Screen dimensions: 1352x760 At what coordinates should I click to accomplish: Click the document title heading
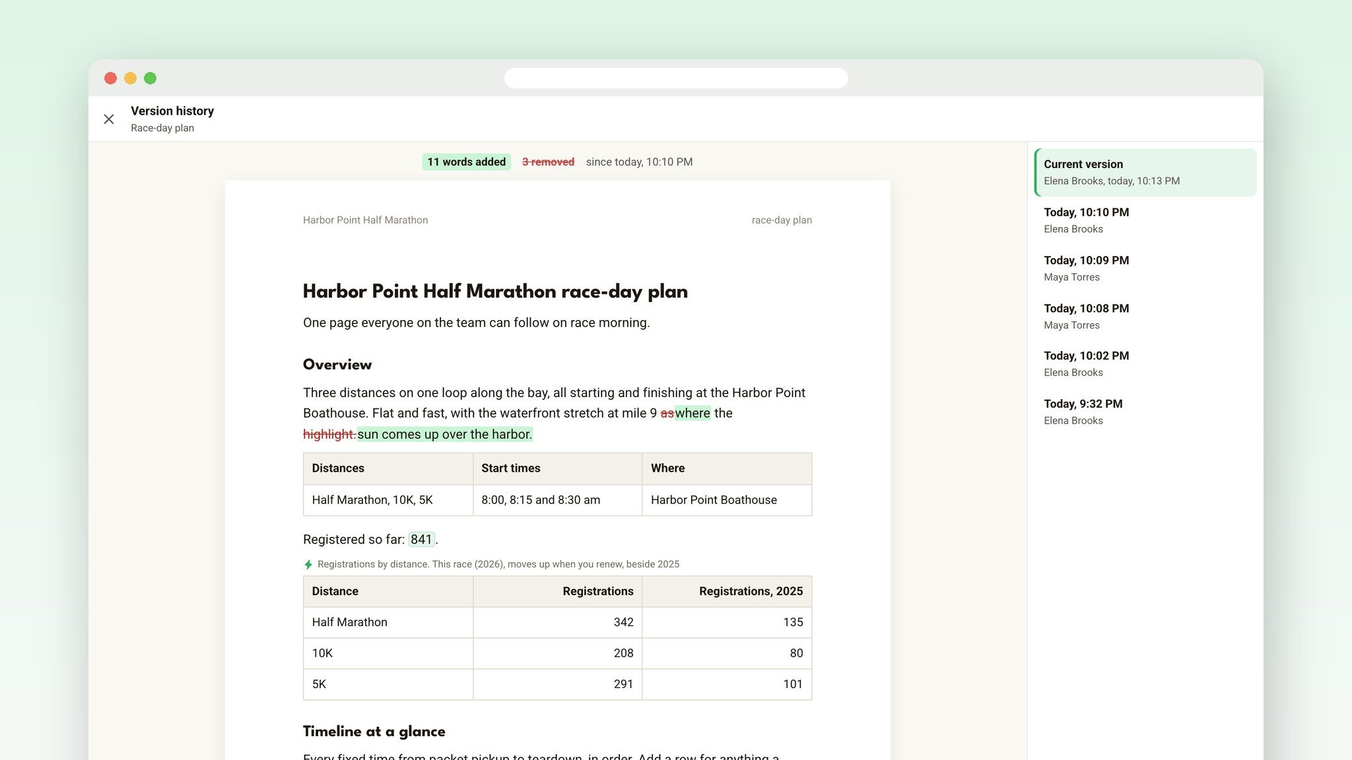coord(495,292)
